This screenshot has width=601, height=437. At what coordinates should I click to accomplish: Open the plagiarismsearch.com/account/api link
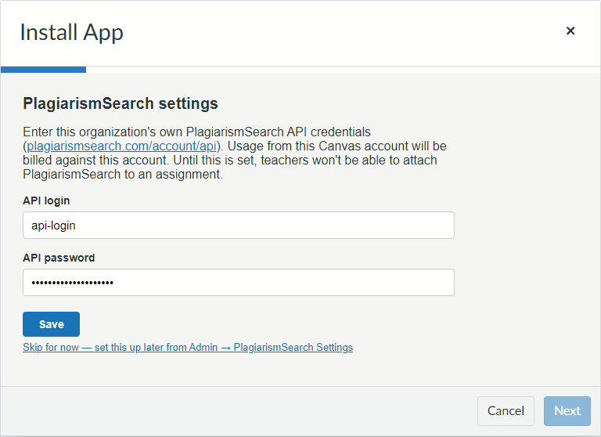122,146
